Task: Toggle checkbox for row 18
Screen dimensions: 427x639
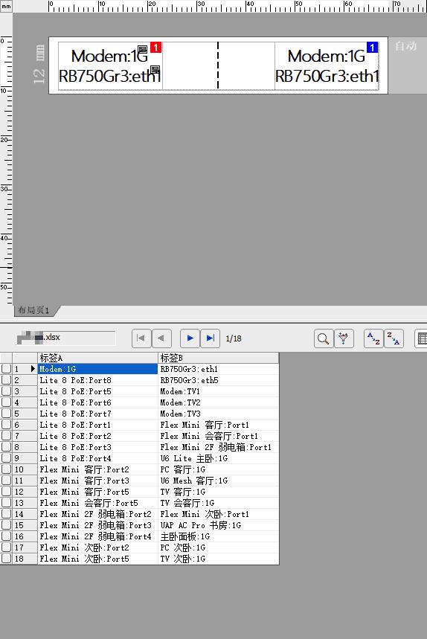Action: coord(6,559)
